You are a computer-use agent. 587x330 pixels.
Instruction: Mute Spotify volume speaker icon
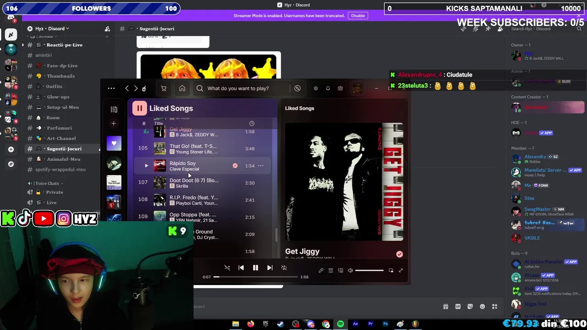[x=350, y=270]
